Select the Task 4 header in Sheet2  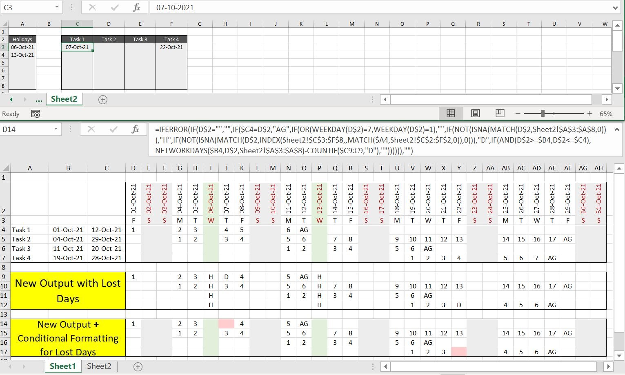tap(171, 39)
